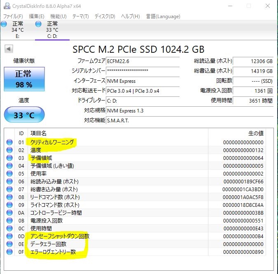Click raw value 00000000000064 for 予備領域
The image size is (278, 274).
tap(243, 158)
